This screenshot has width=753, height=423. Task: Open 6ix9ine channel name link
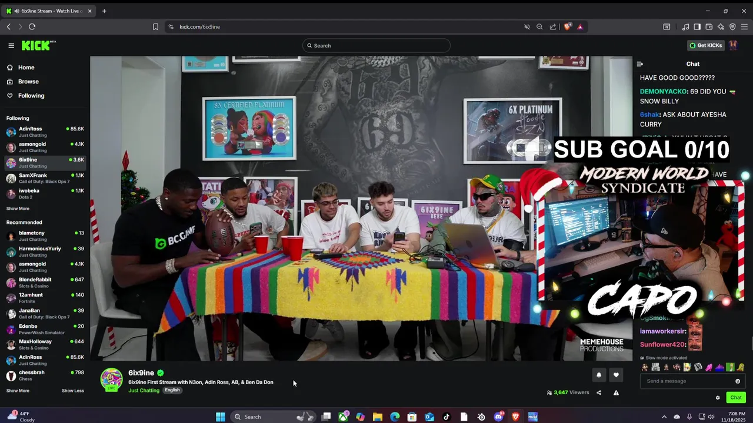tap(141, 372)
